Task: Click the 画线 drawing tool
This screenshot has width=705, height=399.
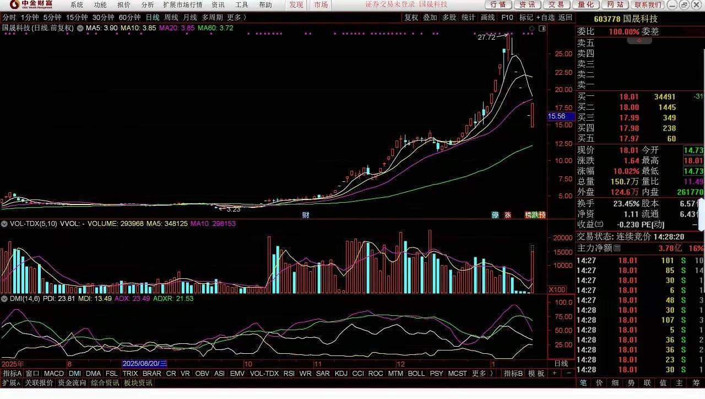Action: click(x=488, y=17)
